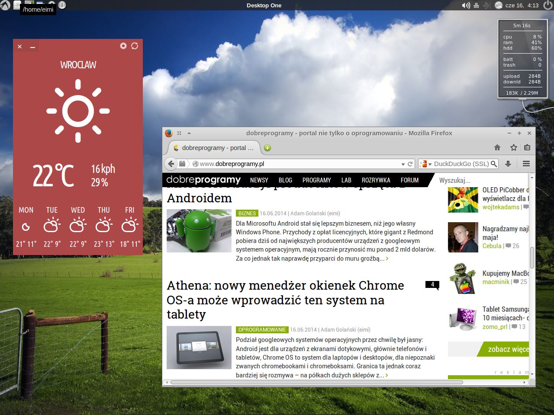Bookmark this page with star icon
Image resolution: width=554 pixels, height=415 pixels.
coord(514,147)
